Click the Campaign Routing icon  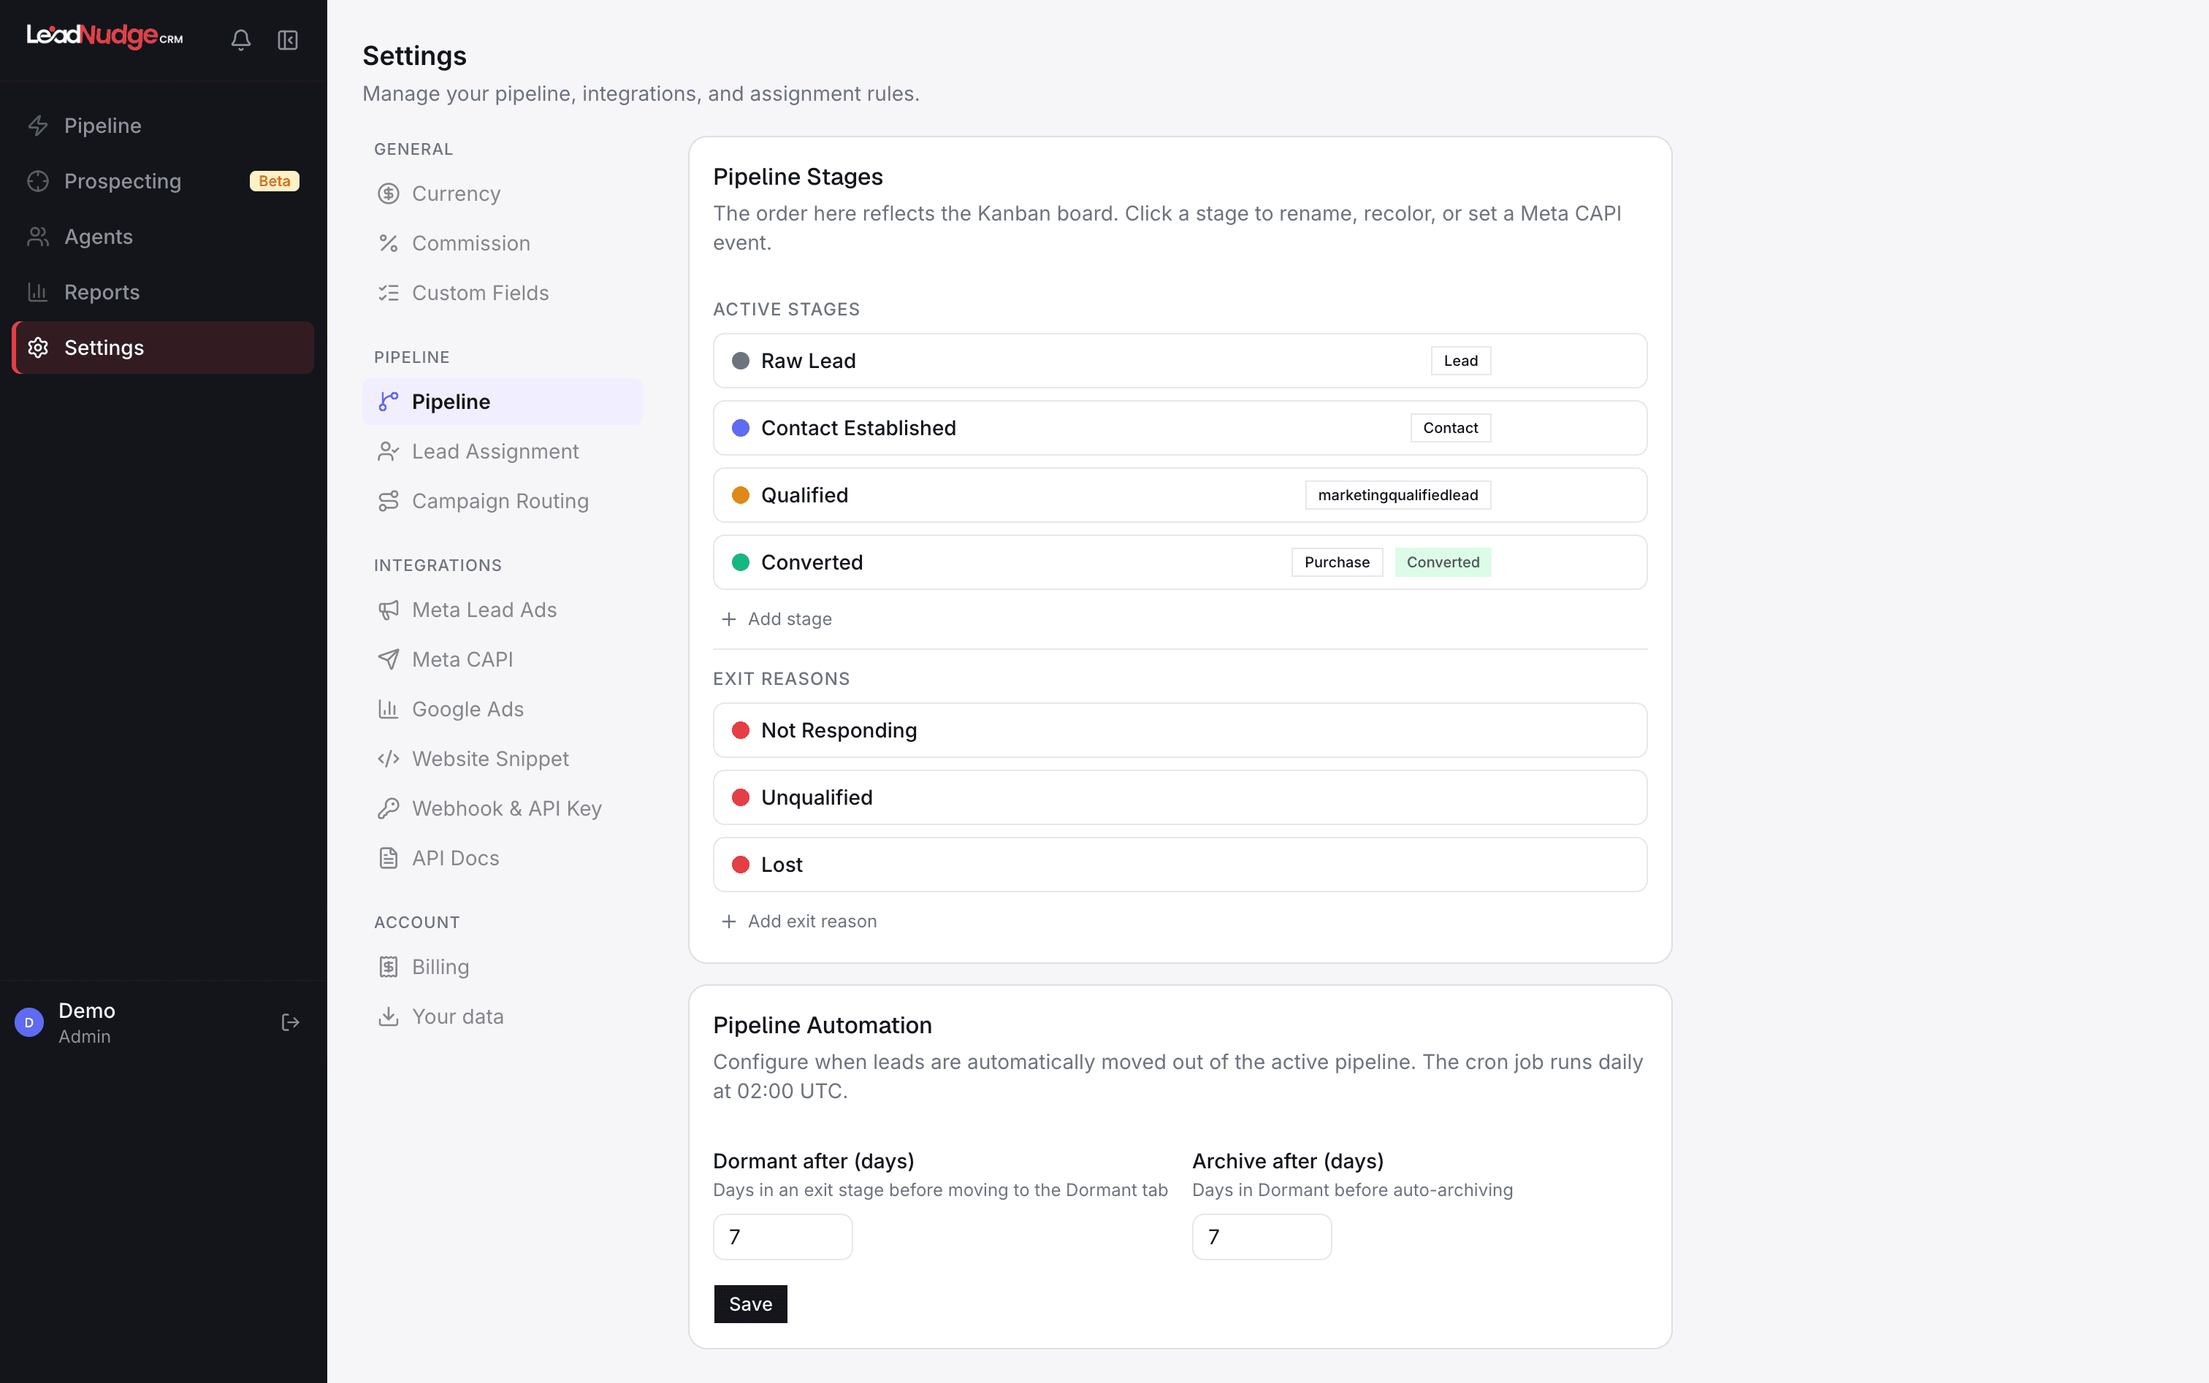[x=388, y=501]
